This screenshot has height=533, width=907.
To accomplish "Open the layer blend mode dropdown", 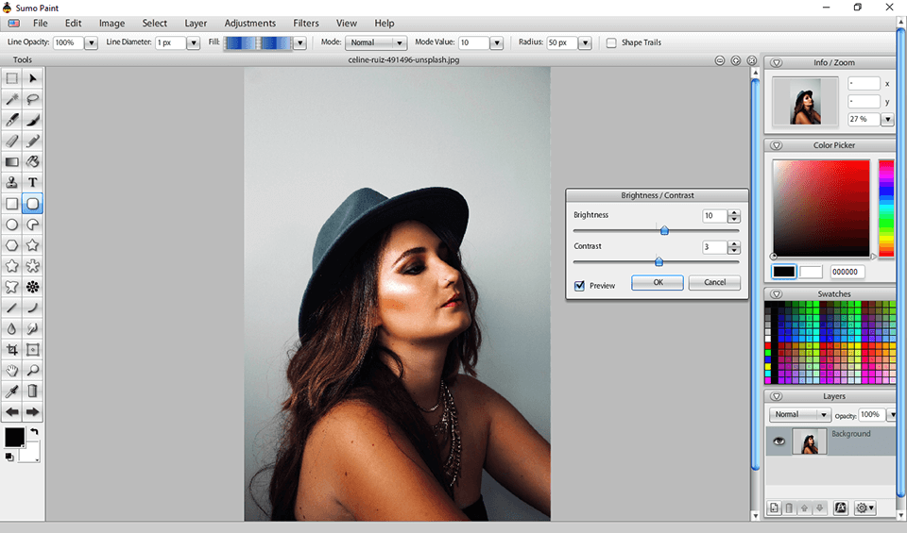I will [x=800, y=415].
